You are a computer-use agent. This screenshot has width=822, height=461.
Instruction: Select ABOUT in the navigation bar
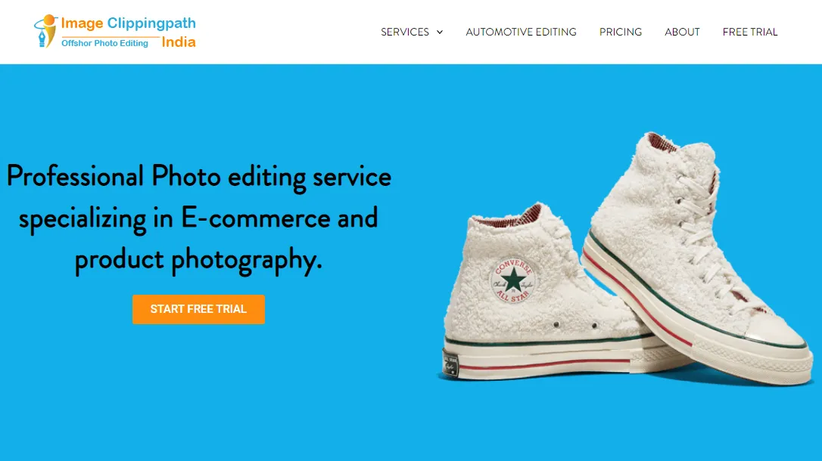pos(682,32)
